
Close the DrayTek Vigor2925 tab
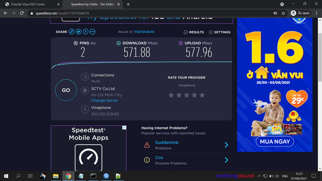click(x=58, y=4)
